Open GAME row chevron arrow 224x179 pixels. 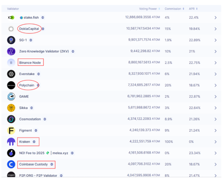[x=215, y=97]
